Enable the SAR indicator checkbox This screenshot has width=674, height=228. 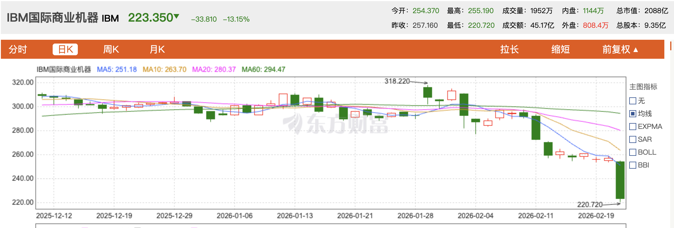[x=633, y=139]
